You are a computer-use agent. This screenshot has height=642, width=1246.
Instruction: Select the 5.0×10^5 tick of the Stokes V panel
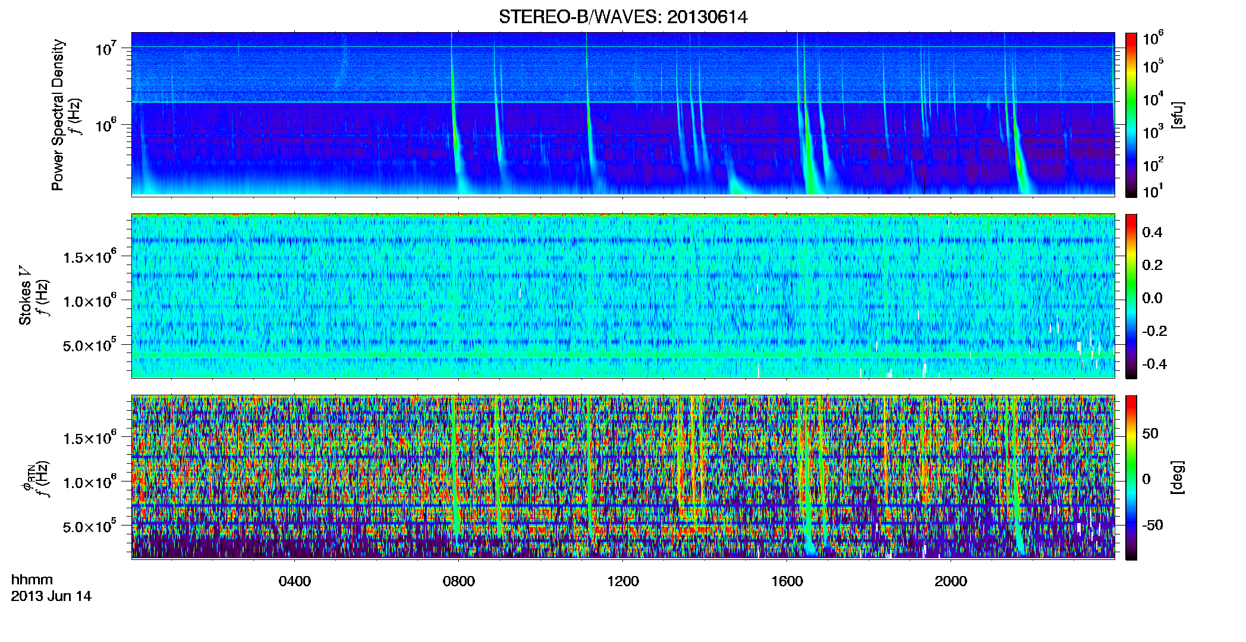90,345
